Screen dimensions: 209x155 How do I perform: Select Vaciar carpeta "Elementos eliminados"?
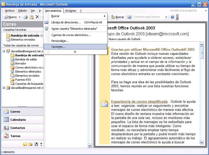(x=75, y=29)
